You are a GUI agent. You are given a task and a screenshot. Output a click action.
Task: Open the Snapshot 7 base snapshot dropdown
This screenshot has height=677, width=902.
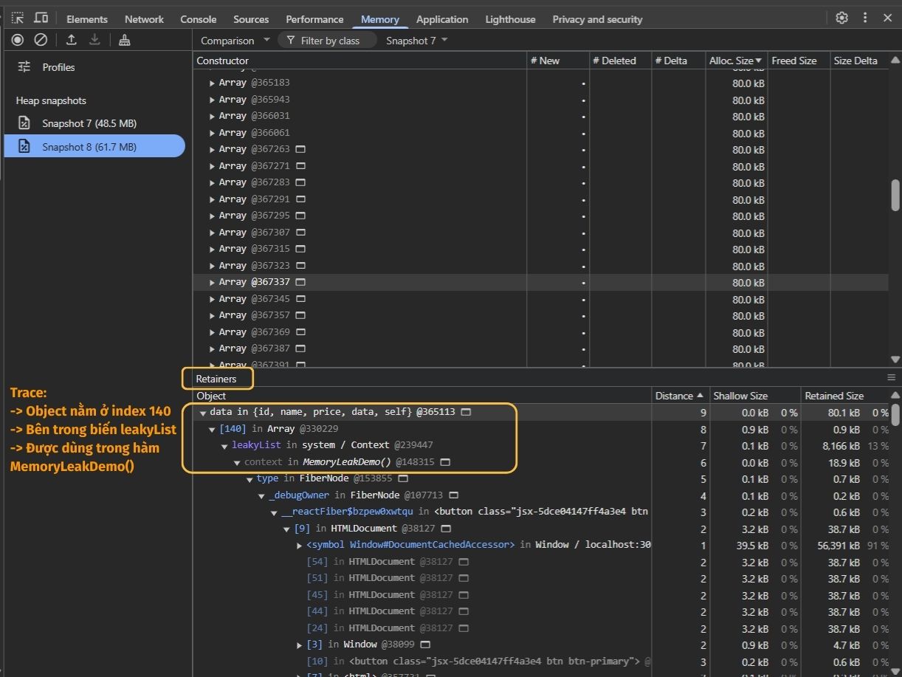[x=417, y=41]
